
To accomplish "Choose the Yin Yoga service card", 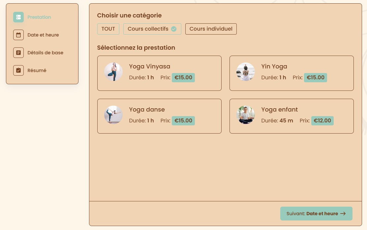I will click(x=291, y=73).
